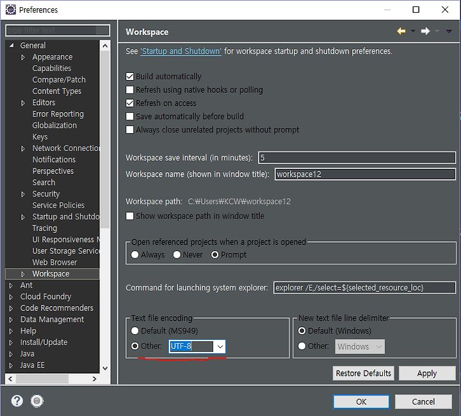Select Default (MS949) text file encoding
Screen dimensions: 461x416
135,331
